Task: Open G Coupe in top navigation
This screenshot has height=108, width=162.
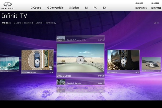Action: [x=36, y=8]
